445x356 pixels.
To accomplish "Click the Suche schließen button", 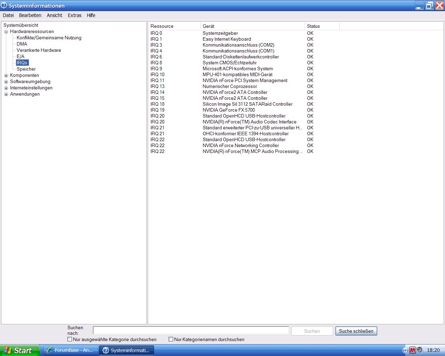I will tap(356, 331).
